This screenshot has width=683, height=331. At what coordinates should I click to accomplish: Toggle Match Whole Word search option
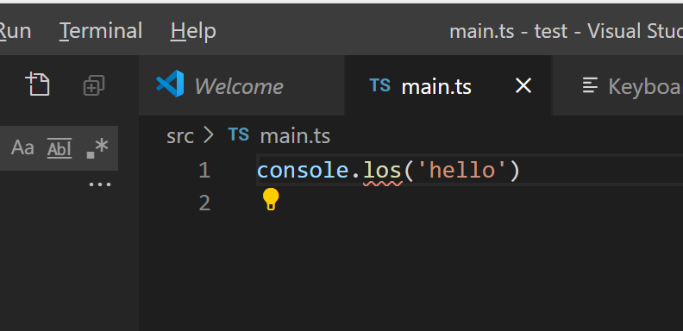60,148
